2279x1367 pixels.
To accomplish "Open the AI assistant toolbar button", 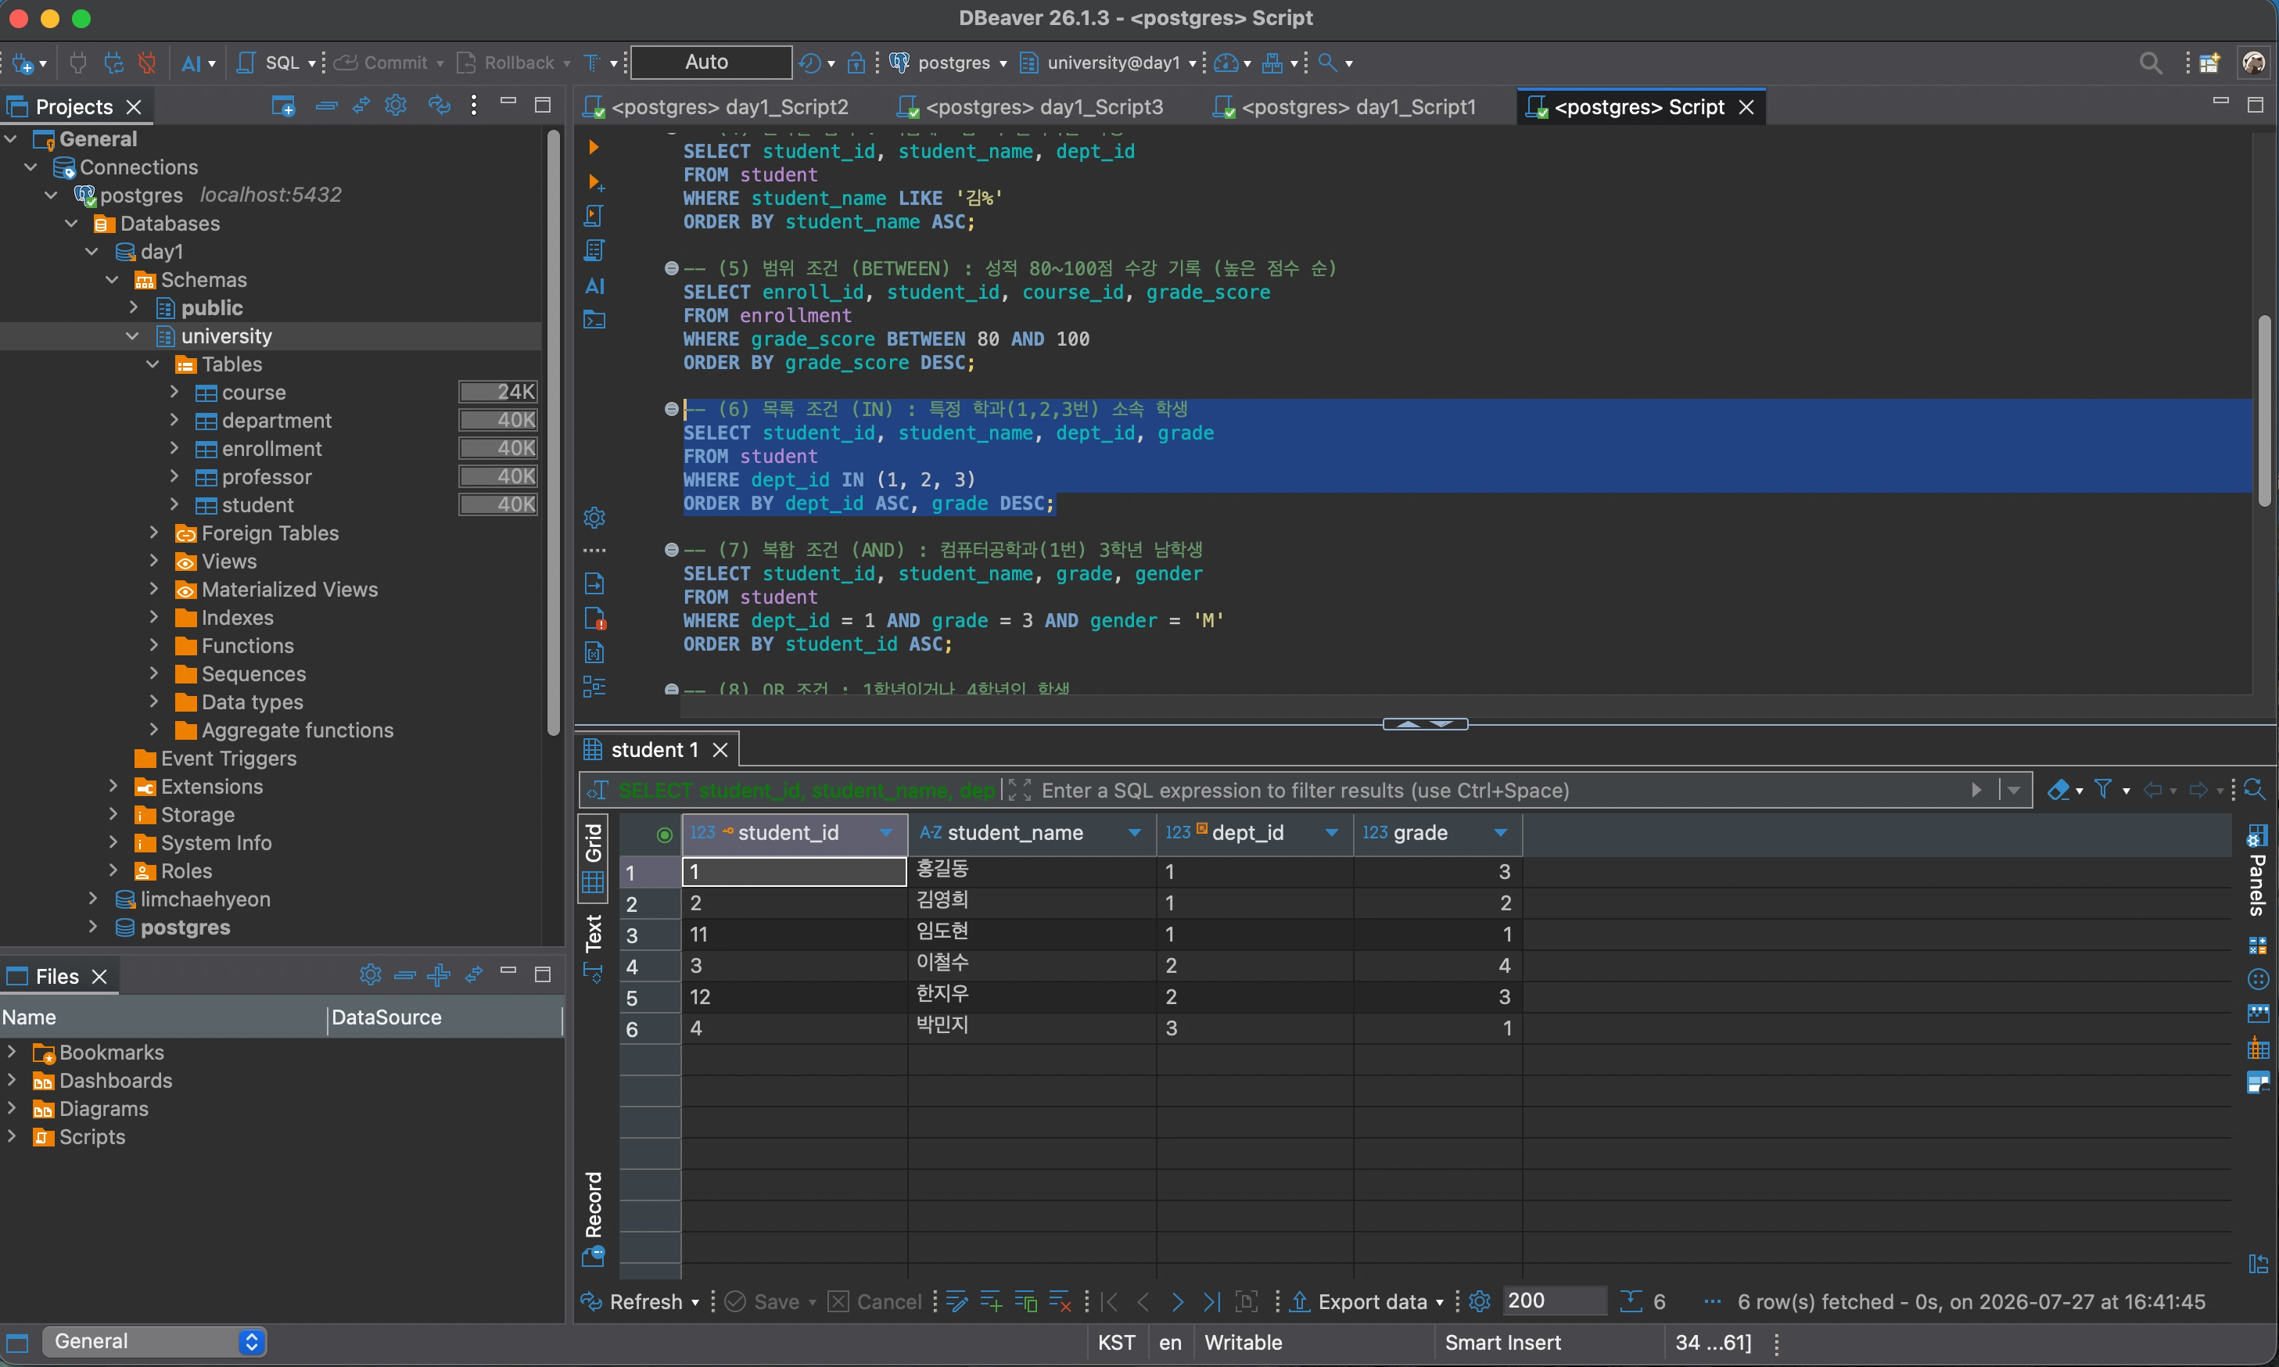I will pyautogui.click(x=191, y=63).
